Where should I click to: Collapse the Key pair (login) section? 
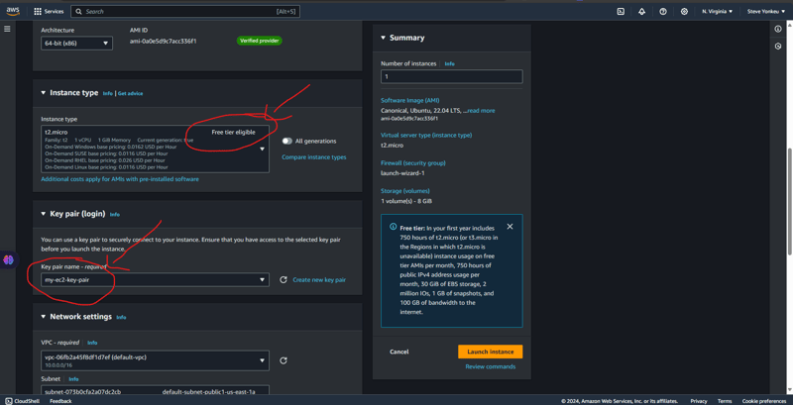(43, 214)
